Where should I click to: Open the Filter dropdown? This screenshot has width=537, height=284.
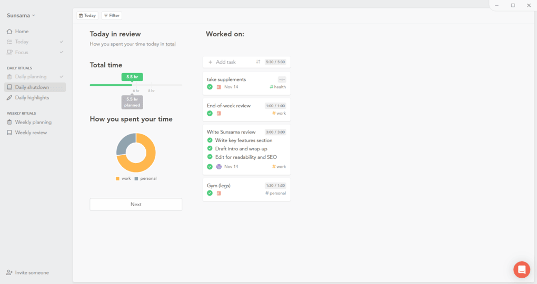pos(112,16)
